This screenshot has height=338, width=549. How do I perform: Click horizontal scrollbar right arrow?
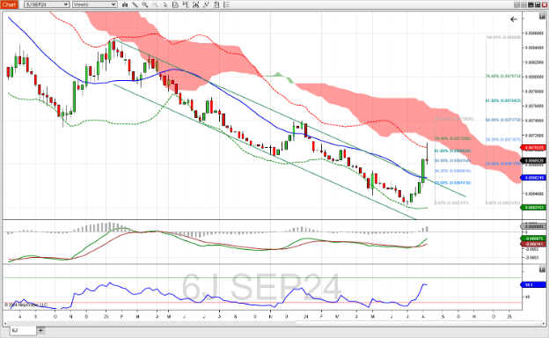[x=544, y=323]
